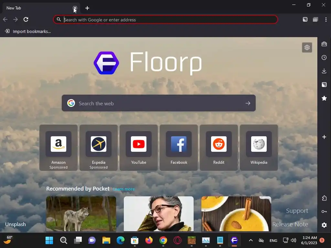Open Downloads panel in sidebar
The height and width of the screenshot is (248, 331).
324,71
